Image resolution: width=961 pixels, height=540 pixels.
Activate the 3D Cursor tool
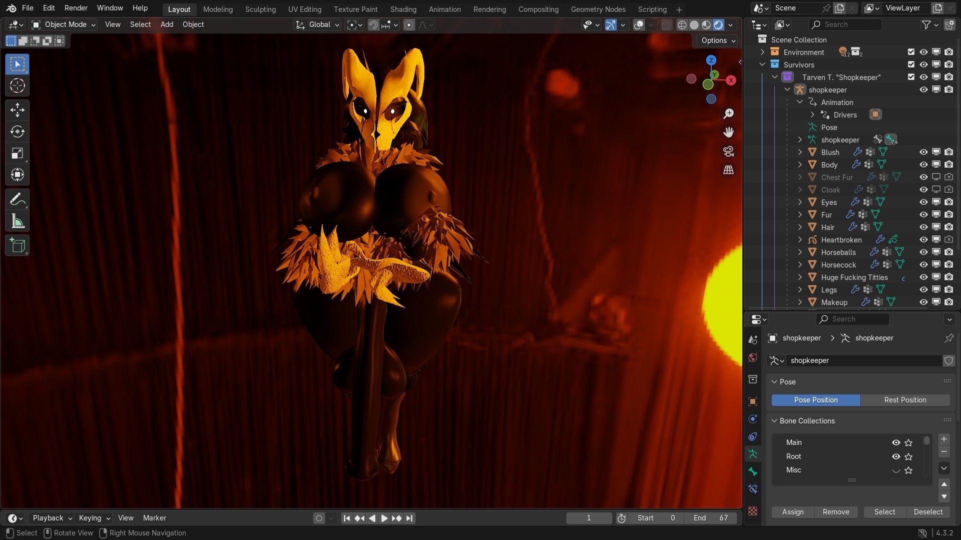pyautogui.click(x=18, y=86)
